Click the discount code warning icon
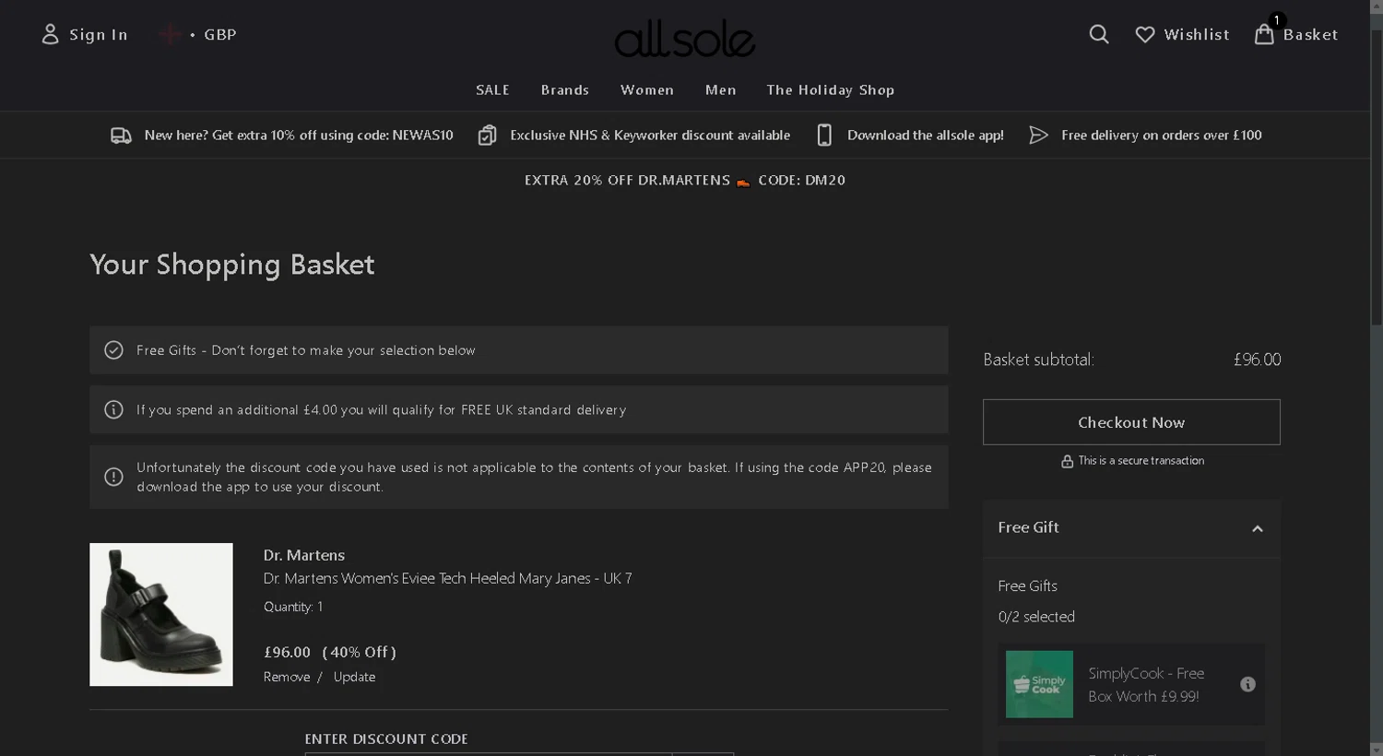The image size is (1383, 756). 113,477
